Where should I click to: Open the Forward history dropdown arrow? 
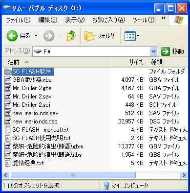60,36
